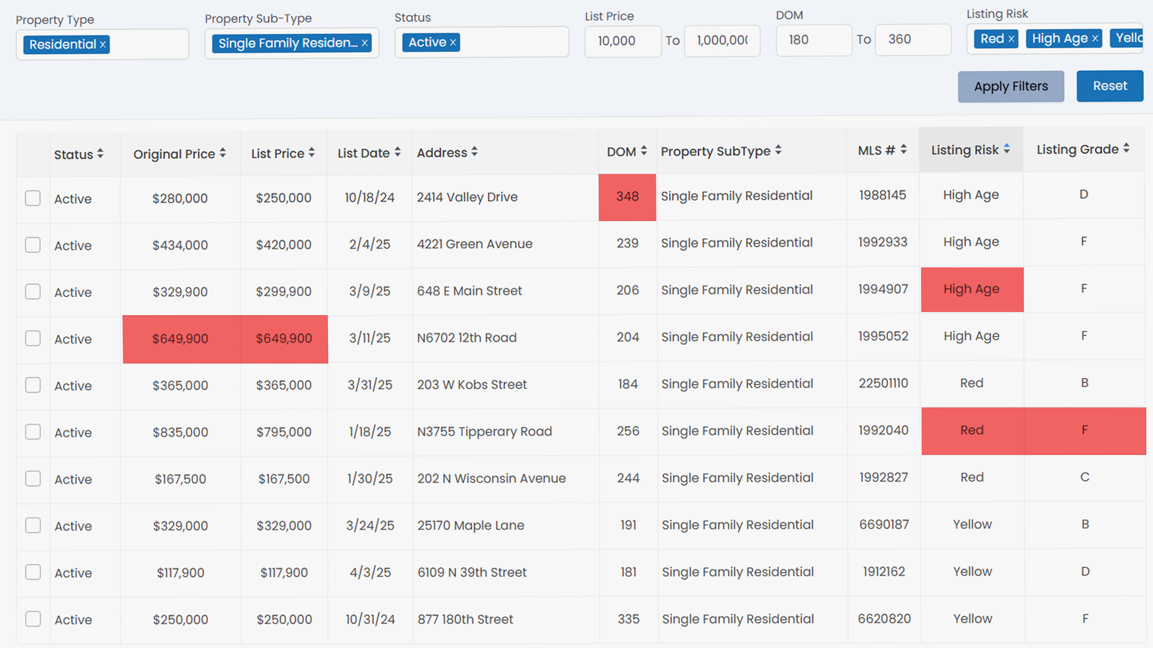This screenshot has height=648, width=1153.
Task: Click the Listing Grade sort icon
Action: pyautogui.click(x=1127, y=148)
